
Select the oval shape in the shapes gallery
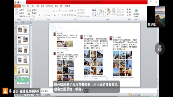coord(104,10)
